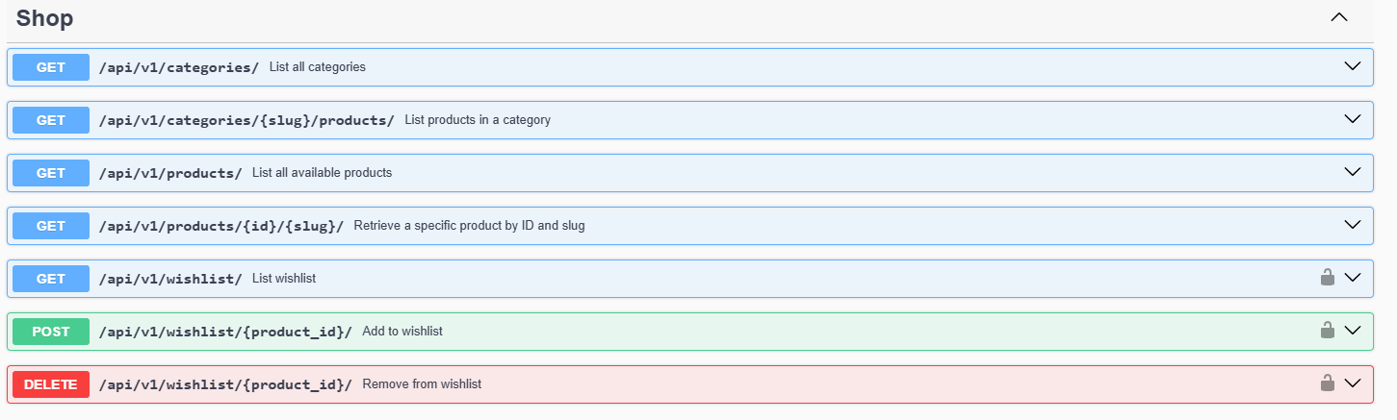This screenshot has width=1397, height=420.
Task: Click the DELETE method badge
Action: pos(51,384)
